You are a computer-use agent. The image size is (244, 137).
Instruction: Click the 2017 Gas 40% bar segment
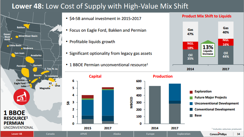point(226,30)
